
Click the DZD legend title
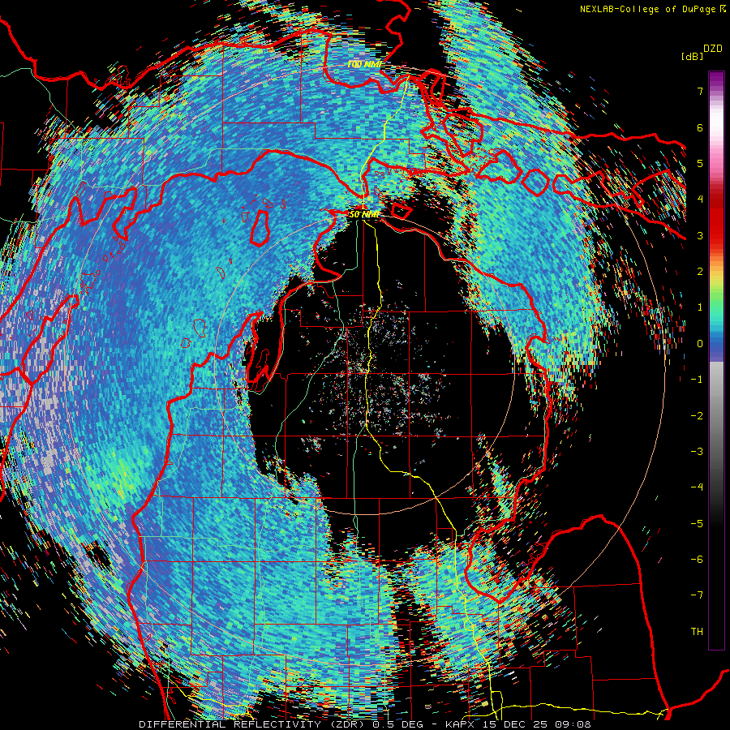click(713, 49)
